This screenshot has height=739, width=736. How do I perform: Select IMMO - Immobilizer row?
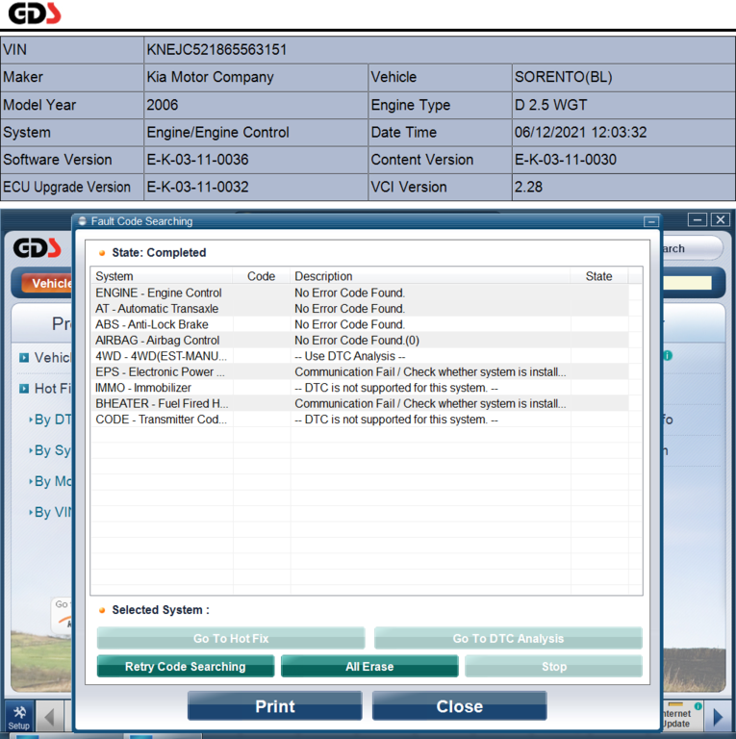point(360,388)
